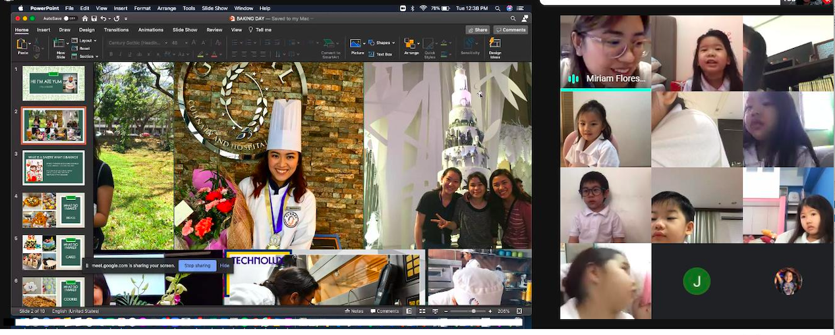Toggle Underline formatting

tap(129, 55)
